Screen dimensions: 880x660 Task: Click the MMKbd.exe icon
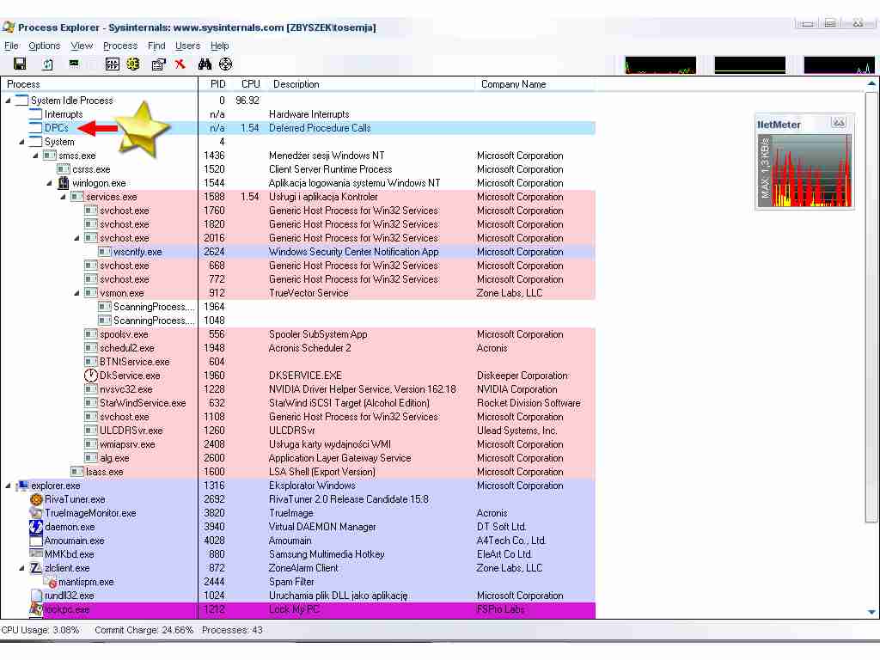point(36,554)
